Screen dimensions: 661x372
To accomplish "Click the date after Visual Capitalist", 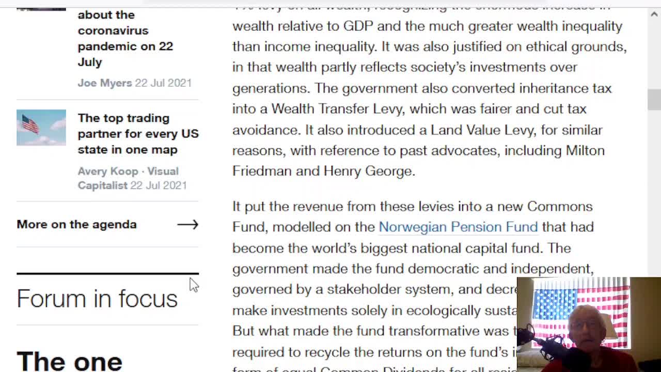I will [x=159, y=185].
